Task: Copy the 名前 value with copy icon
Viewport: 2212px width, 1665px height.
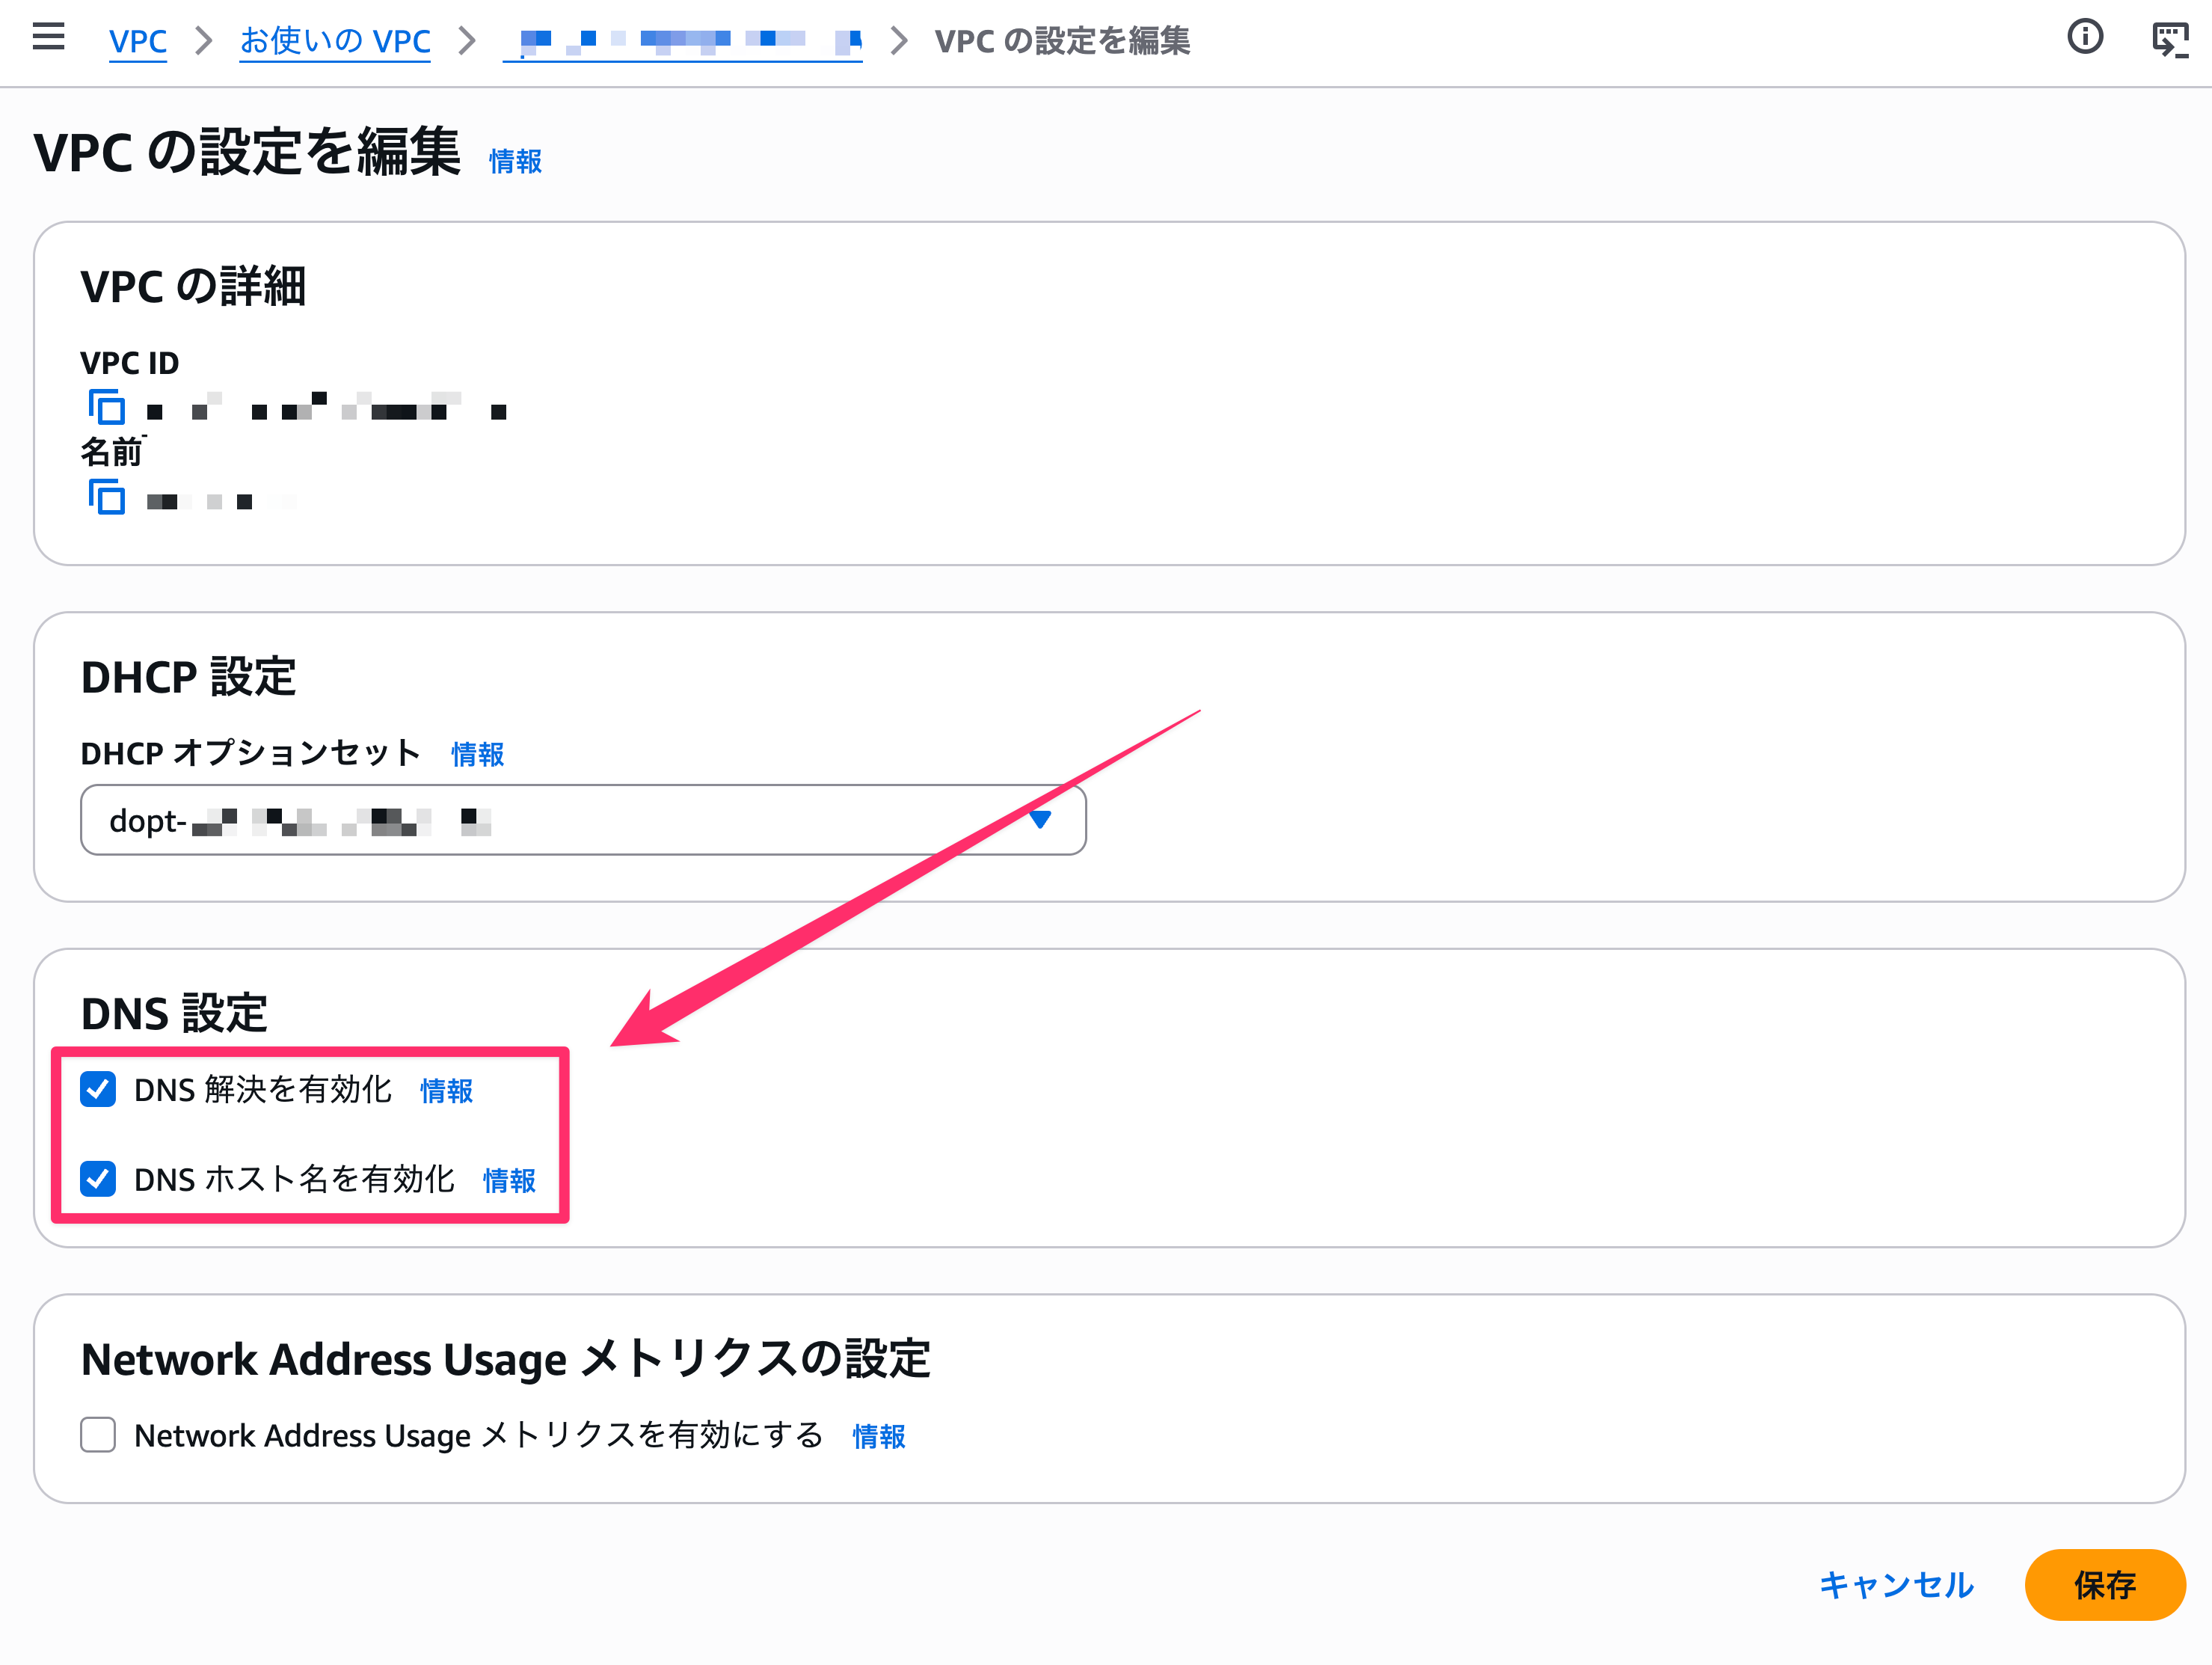Action: 106,497
